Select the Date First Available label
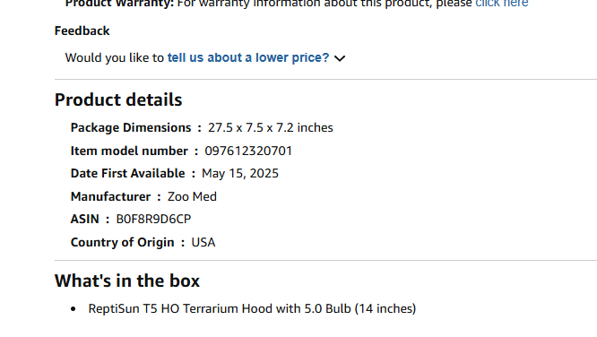This screenshot has height=337, width=597. coord(127,173)
